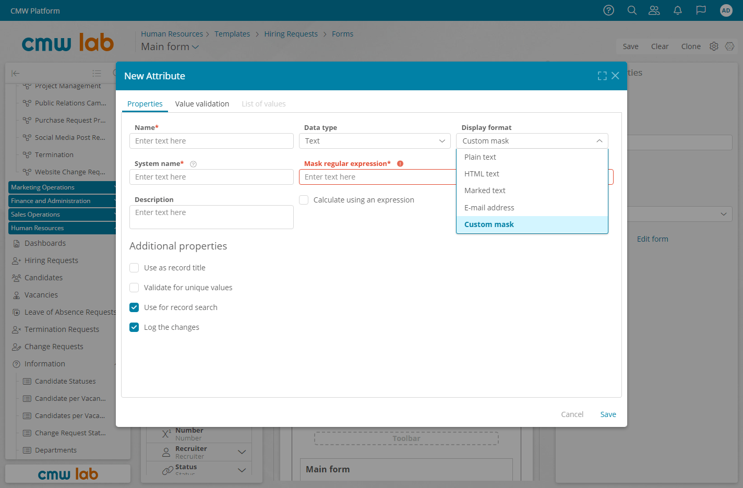Expand the Recruiter attribute chevron
This screenshot has height=488, width=743.
coord(242,452)
